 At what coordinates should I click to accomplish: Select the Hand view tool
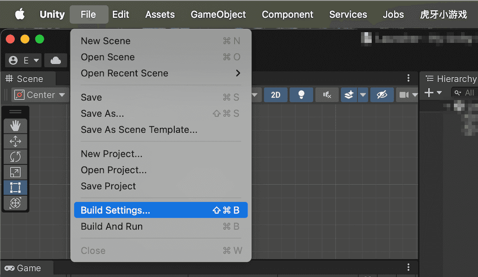pyautogui.click(x=15, y=126)
